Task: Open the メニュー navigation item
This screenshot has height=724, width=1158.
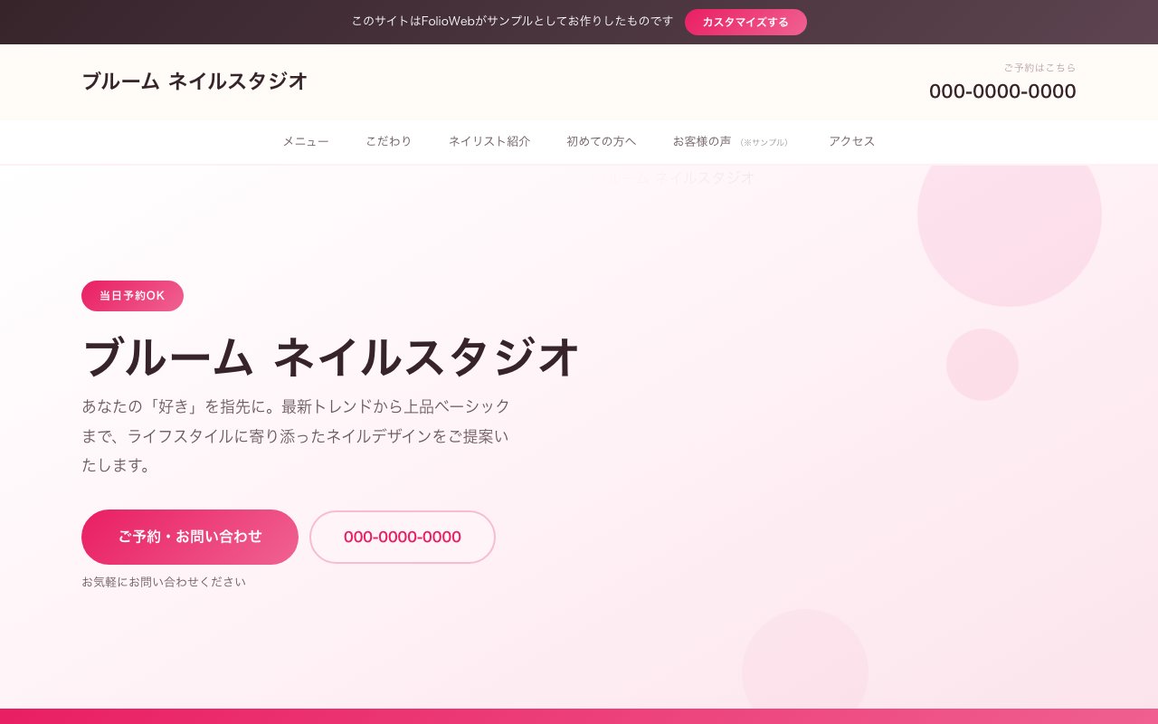Action: [306, 141]
